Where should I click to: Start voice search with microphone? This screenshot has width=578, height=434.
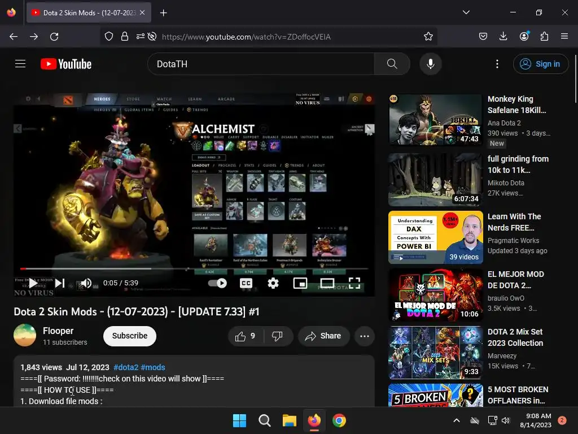[x=430, y=64]
